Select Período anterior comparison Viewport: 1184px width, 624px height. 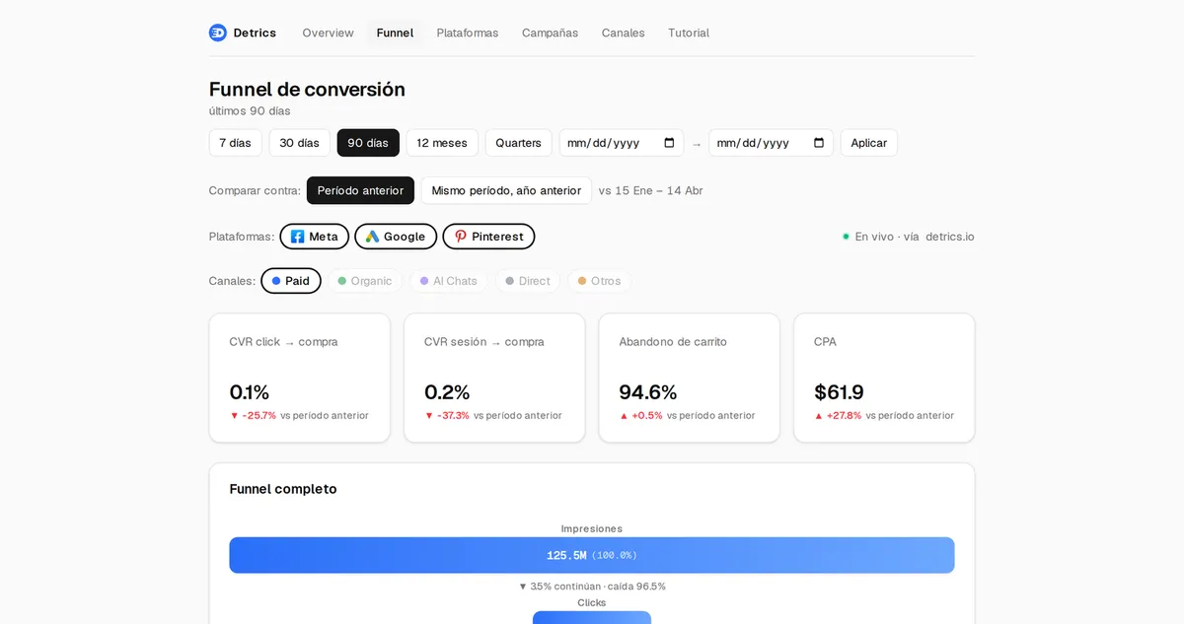[360, 190]
